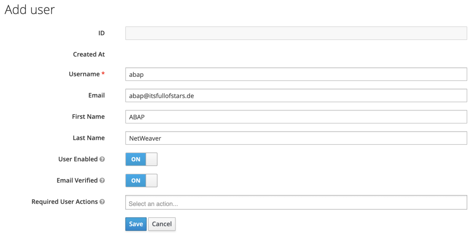Click the User Enabled help icon
Viewport: 475px width, 235px height.
(x=102, y=159)
